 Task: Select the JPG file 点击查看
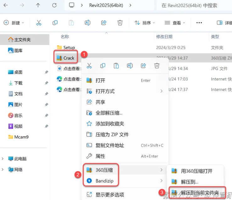(x=69, y=69)
